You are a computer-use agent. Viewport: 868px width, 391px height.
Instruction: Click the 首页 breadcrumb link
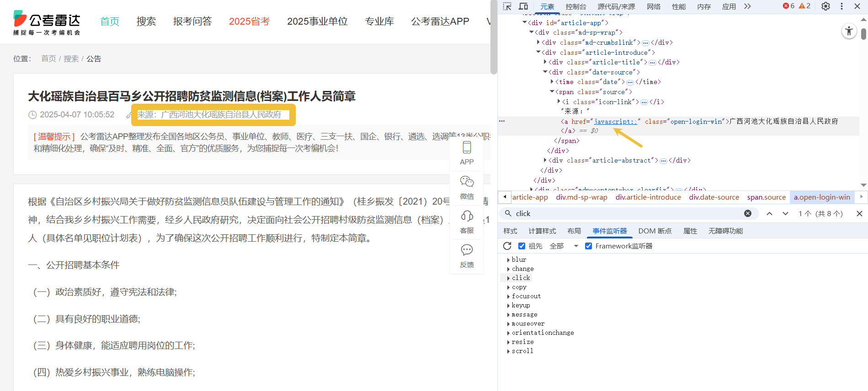pyautogui.click(x=48, y=59)
